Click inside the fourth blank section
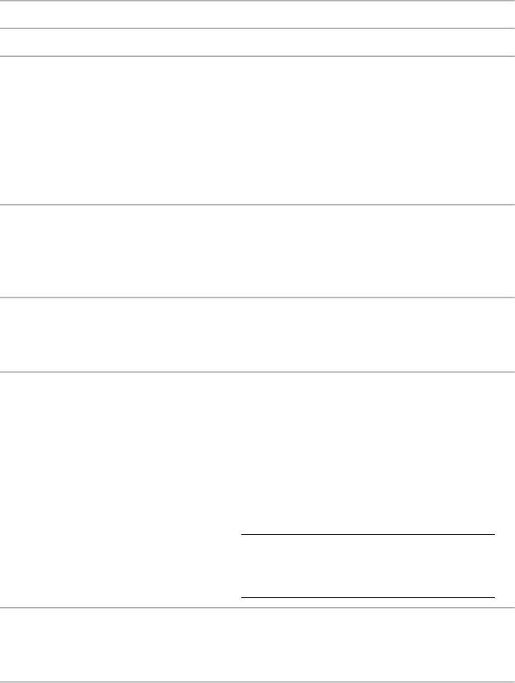The image size is (515, 683). (x=257, y=251)
